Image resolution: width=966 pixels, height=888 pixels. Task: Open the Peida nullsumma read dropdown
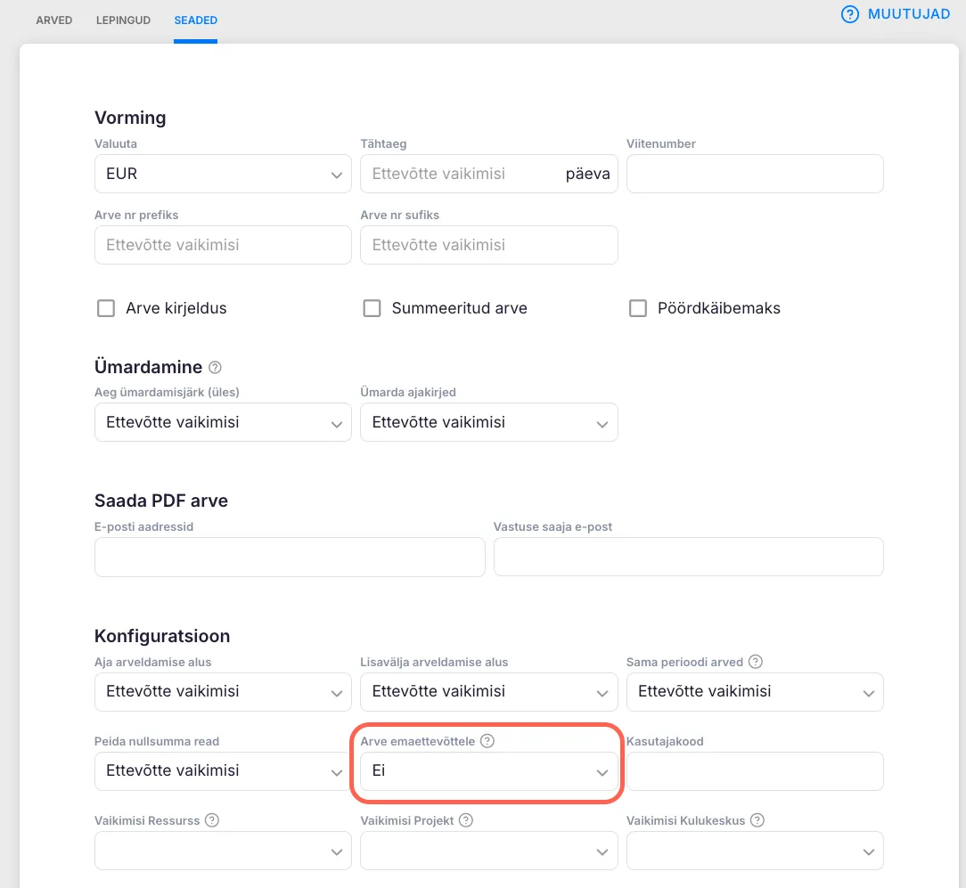[223, 771]
